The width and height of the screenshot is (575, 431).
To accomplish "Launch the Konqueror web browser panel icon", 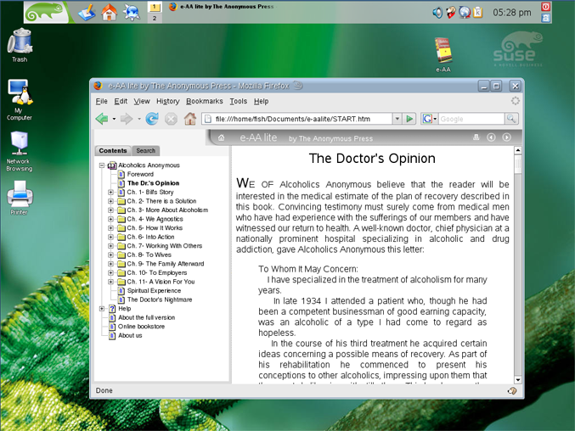I will [132, 12].
